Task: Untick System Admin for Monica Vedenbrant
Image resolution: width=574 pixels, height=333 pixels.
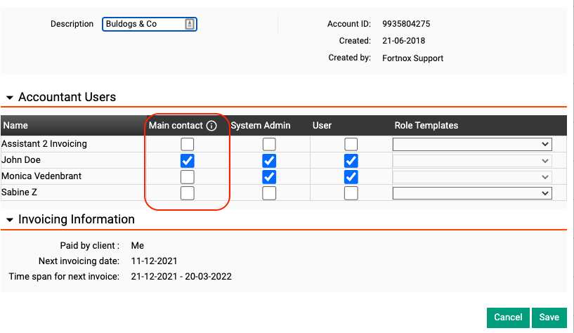Action: pos(269,177)
